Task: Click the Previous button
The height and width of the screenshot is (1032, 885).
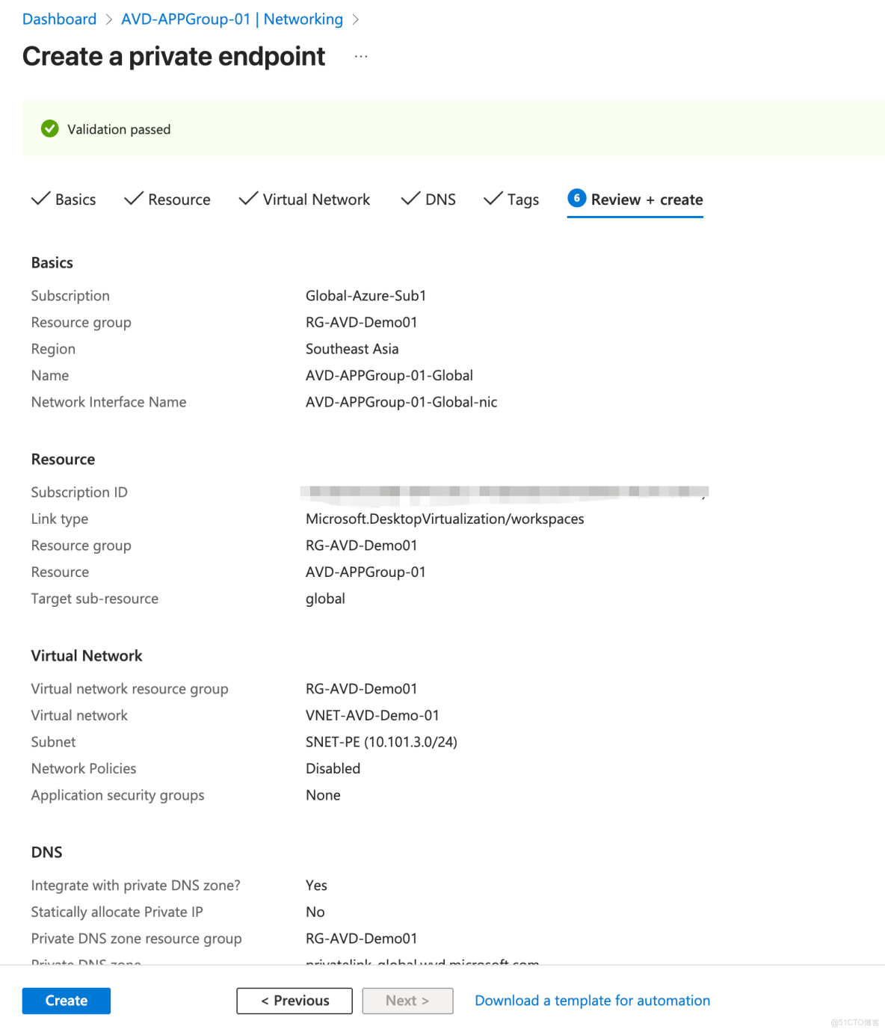Action: pos(294,1001)
